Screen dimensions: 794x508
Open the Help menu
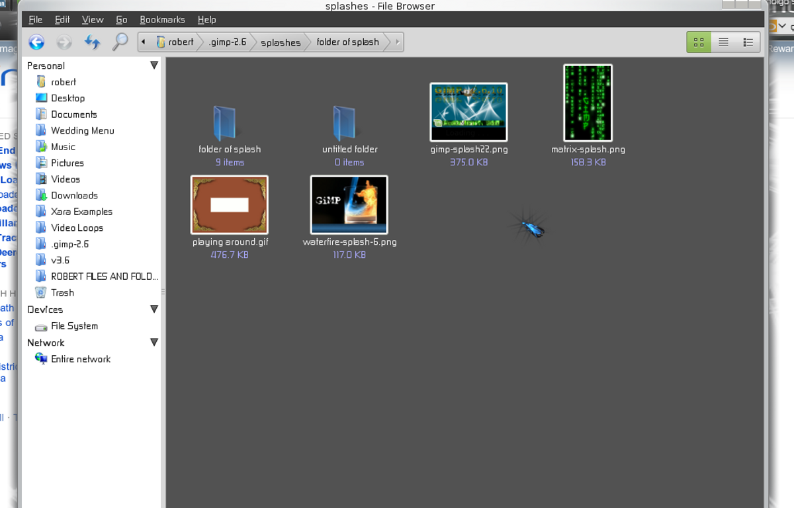coord(207,20)
